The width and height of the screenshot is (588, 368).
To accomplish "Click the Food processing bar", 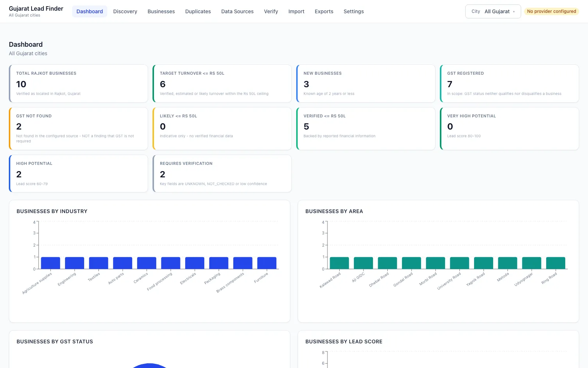I will coord(171,263).
